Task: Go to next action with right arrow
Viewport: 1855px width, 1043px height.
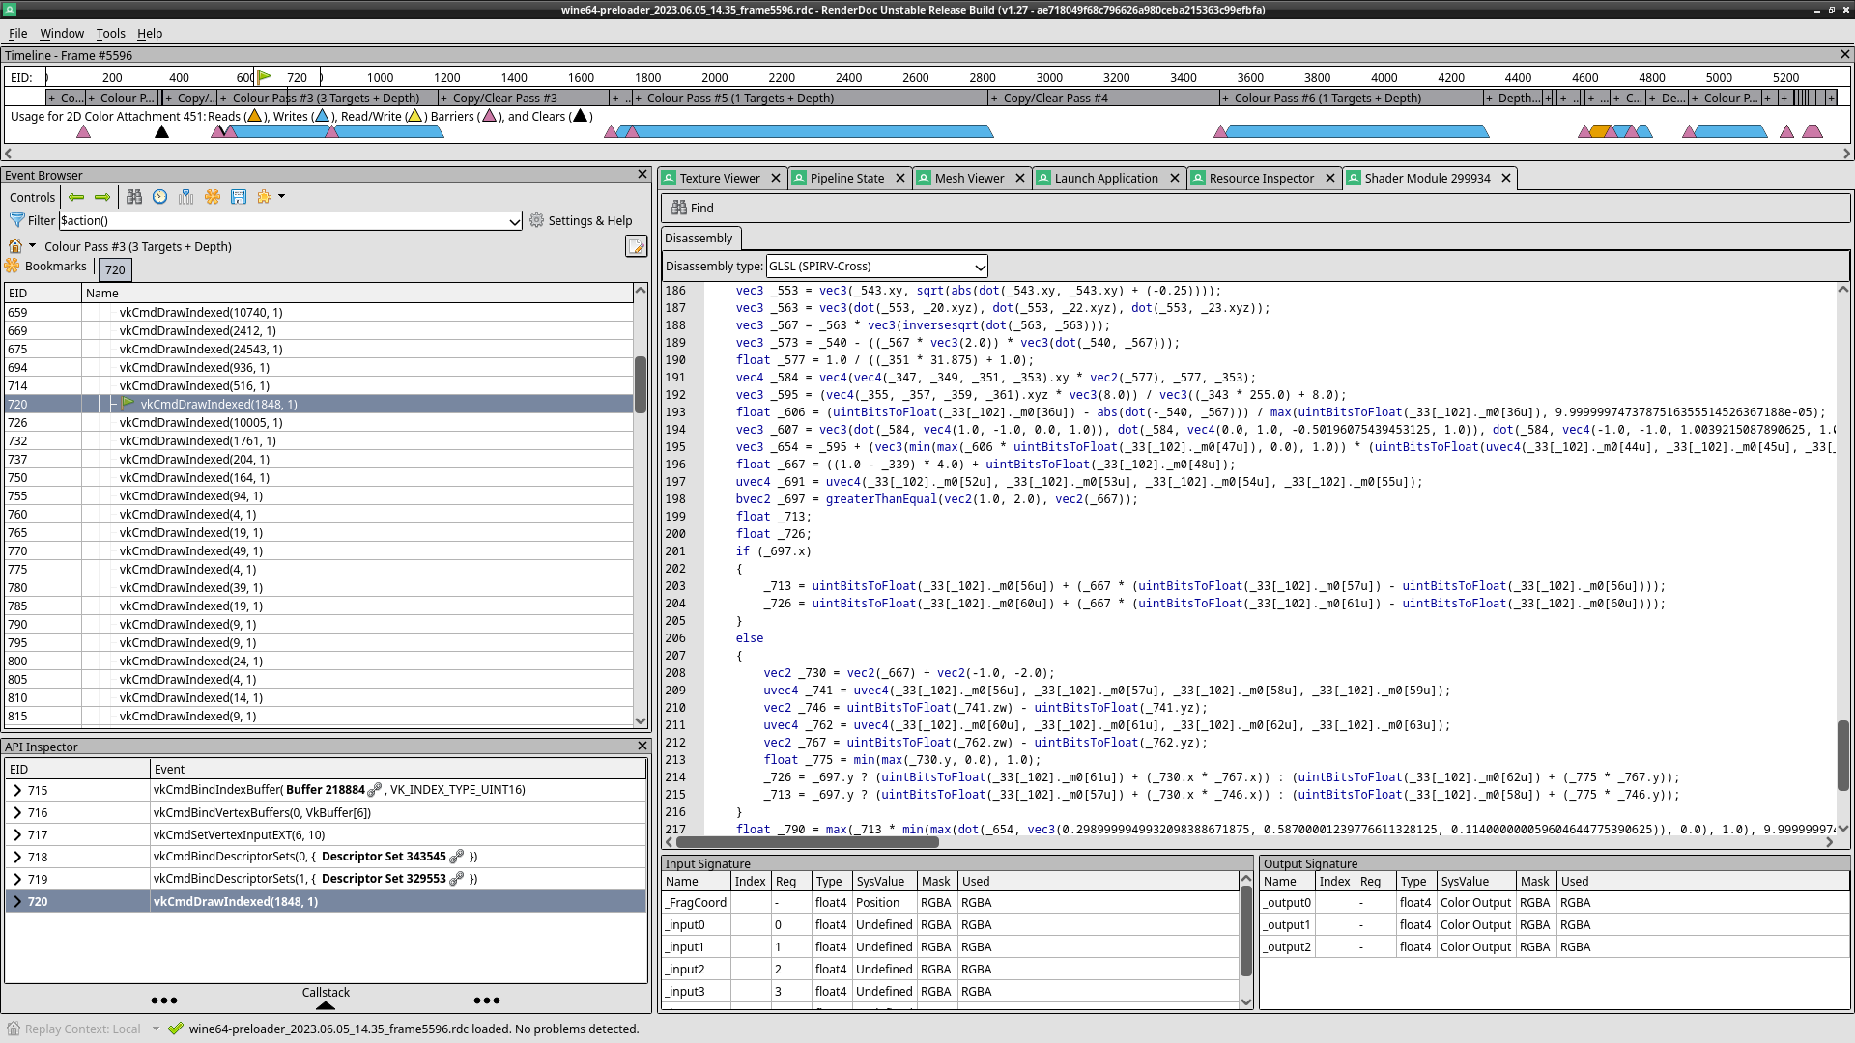Action: 102,197
